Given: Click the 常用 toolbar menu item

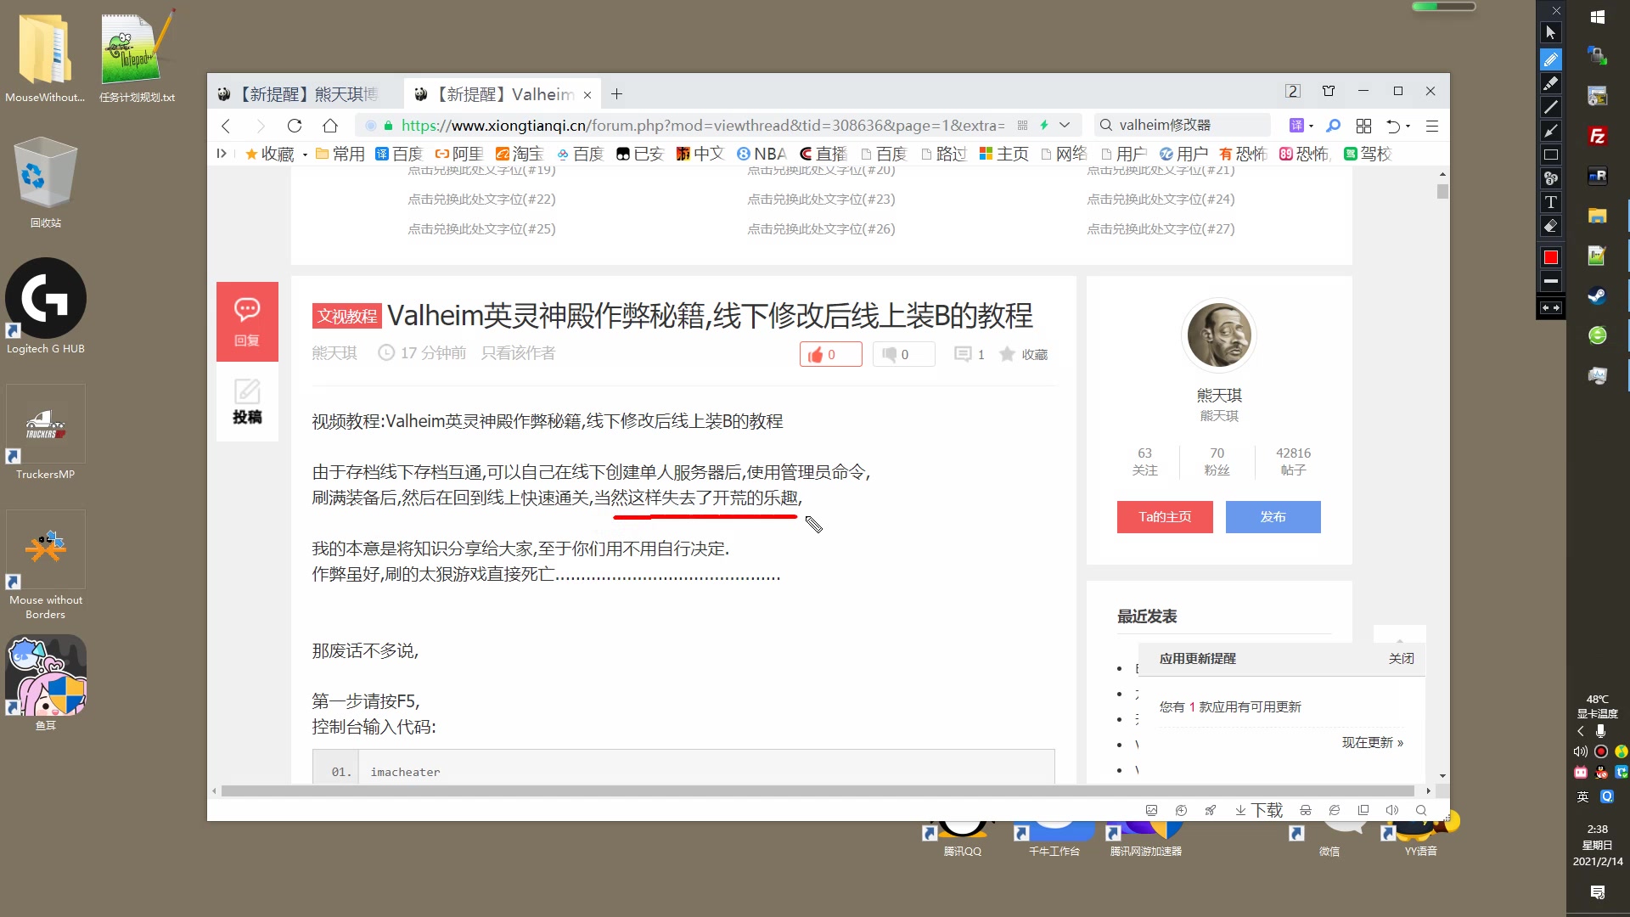Looking at the screenshot, I should tap(347, 154).
